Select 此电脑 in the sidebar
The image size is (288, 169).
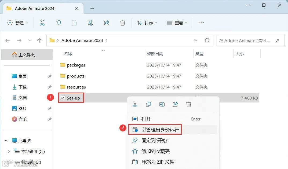pos(24,141)
